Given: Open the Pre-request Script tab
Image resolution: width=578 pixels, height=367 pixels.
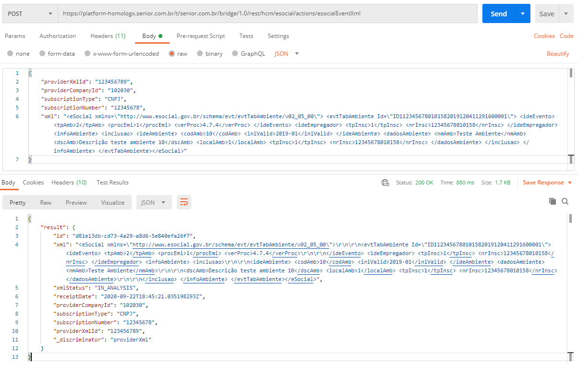Looking at the screenshot, I should (200, 36).
